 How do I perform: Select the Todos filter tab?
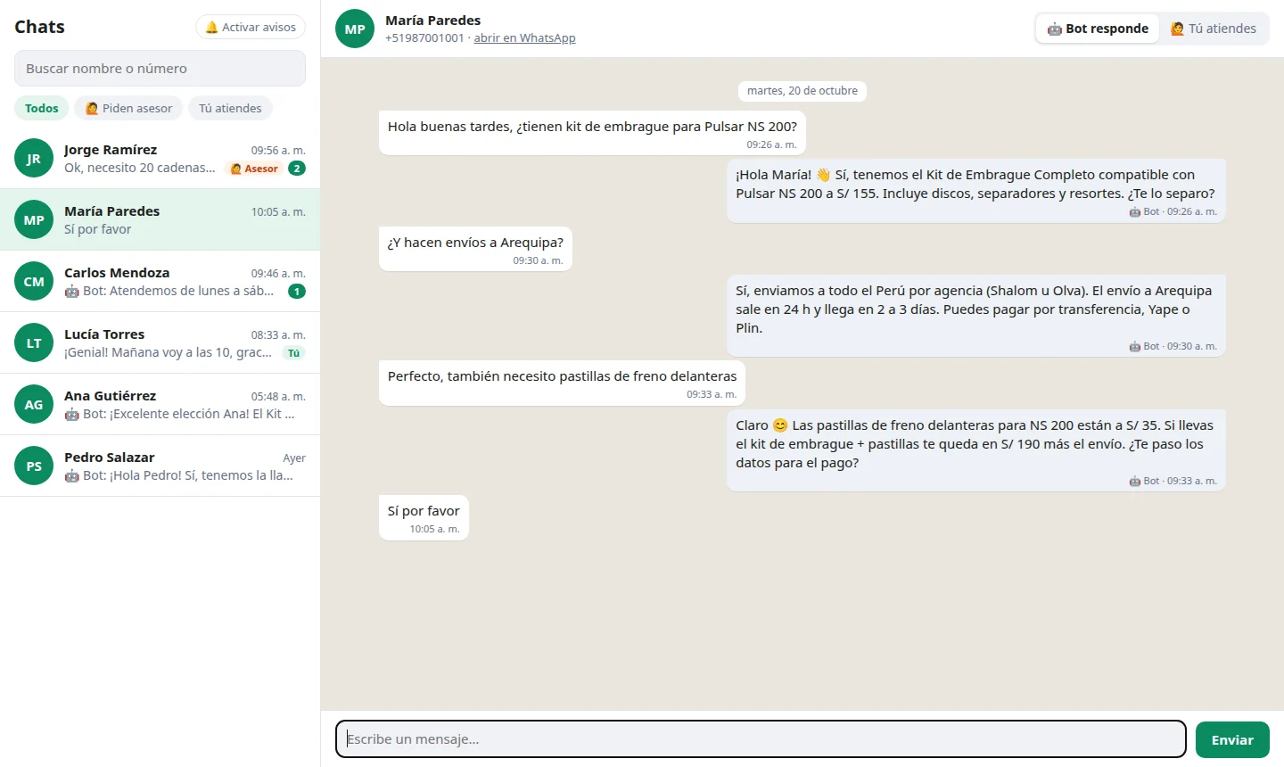tap(42, 108)
